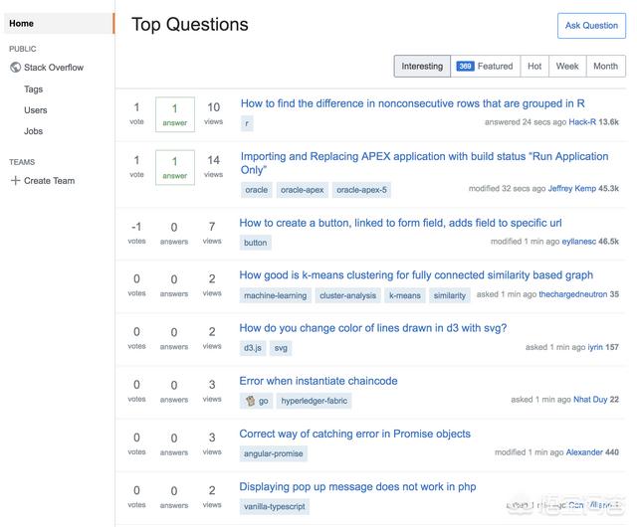Screen dimensions: 637x527
Task: Click 'modified 32 secs ago' timestamp
Action: click(x=507, y=188)
